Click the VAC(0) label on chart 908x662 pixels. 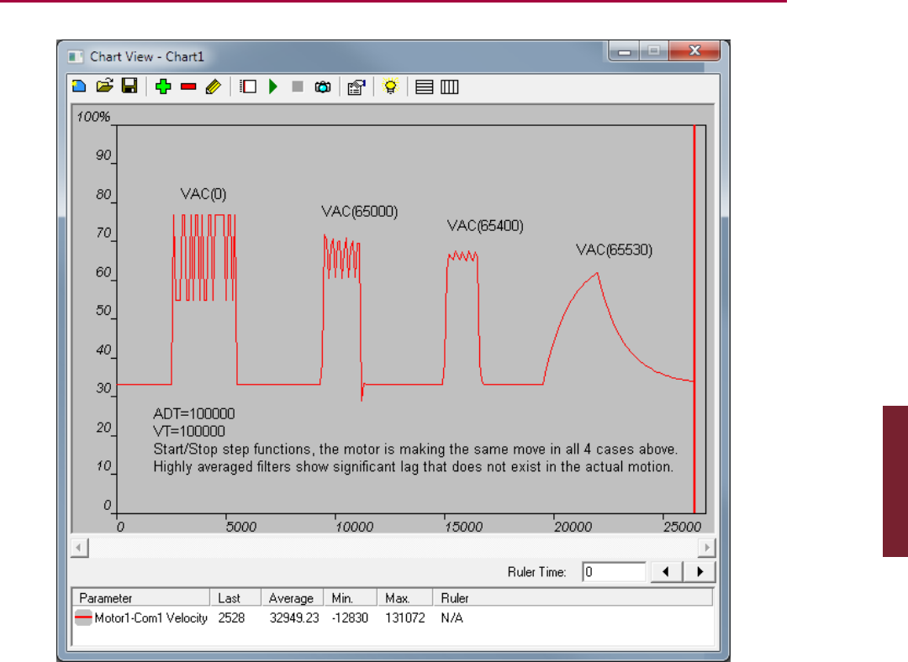(x=203, y=194)
